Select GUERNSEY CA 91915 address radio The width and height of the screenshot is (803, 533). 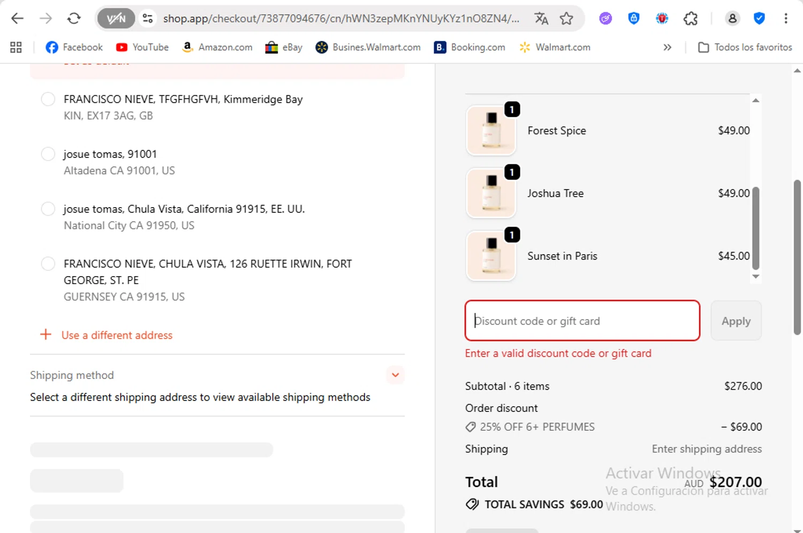[48, 264]
